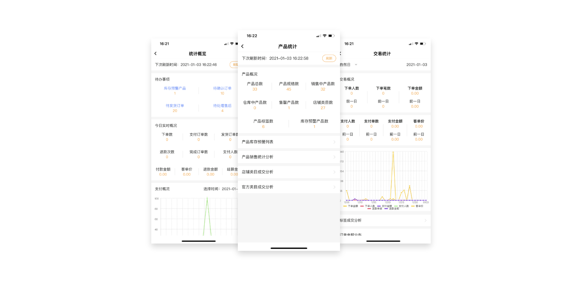Image resolution: width=582 pixels, height=281 pixels.
Task: Click 付款金额 label in 统计概览
Action: 163,169
